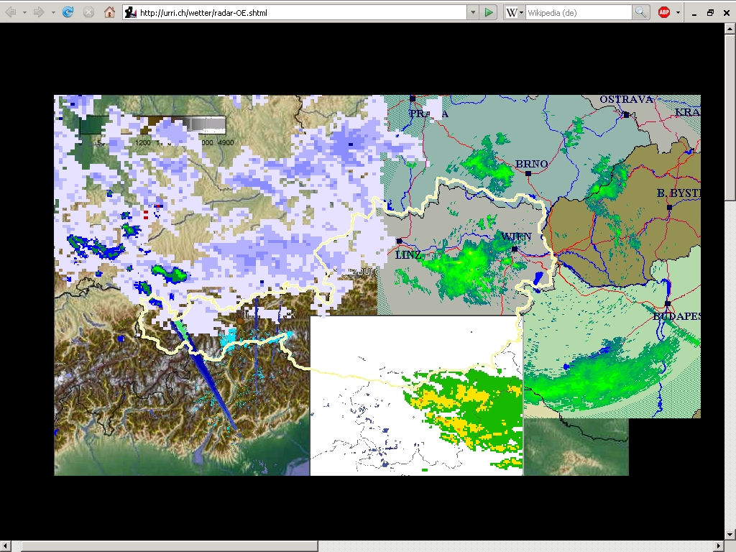The width and height of the screenshot is (736, 552).
Task: Go to the Home page icon
Action: point(109,12)
